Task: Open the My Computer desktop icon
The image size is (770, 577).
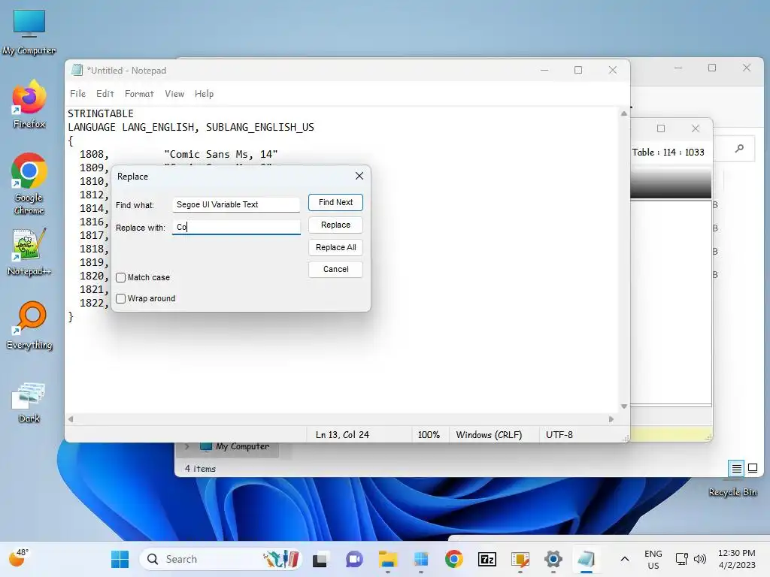Action: pyautogui.click(x=29, y=32)
